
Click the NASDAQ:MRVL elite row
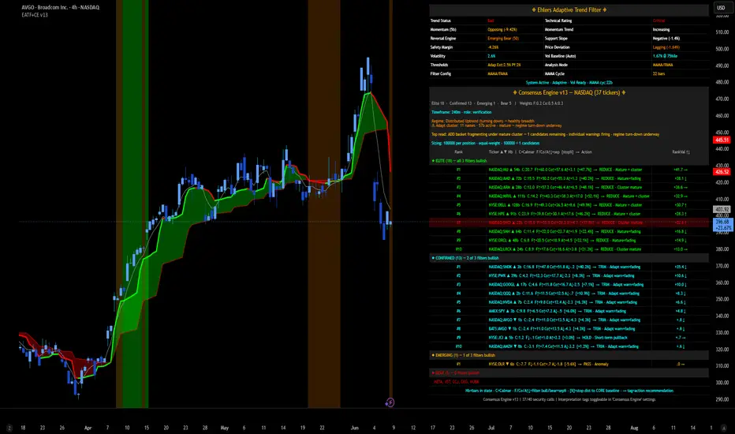pyautogui.click(x=569, y=196)
